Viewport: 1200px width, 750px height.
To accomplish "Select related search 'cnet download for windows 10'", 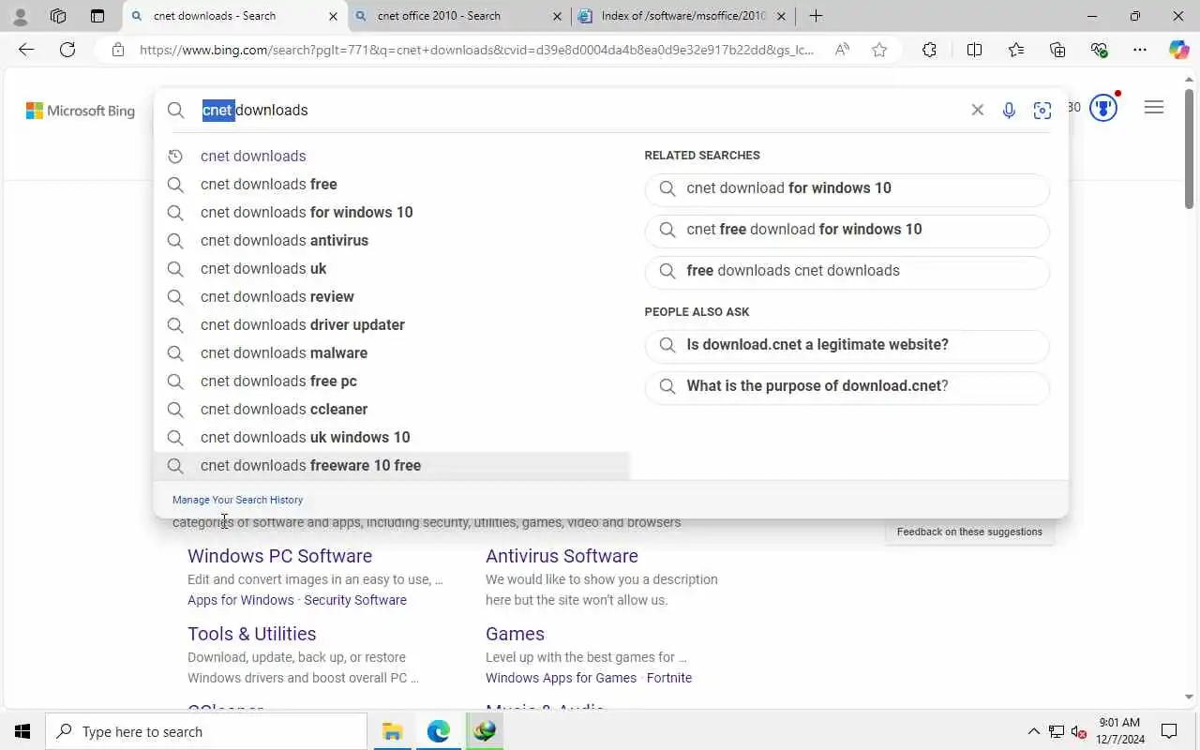I will point(847,188).
